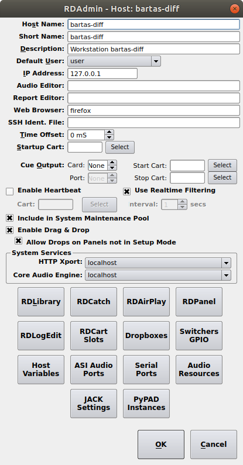Click the Startup Cart input field
Viewport: 243px width, 465px height.
pyautogui.click(x=85, y=147)
